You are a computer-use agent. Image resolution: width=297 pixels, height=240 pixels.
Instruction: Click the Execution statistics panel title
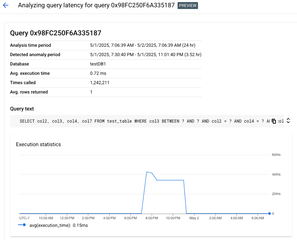(38, 144)
